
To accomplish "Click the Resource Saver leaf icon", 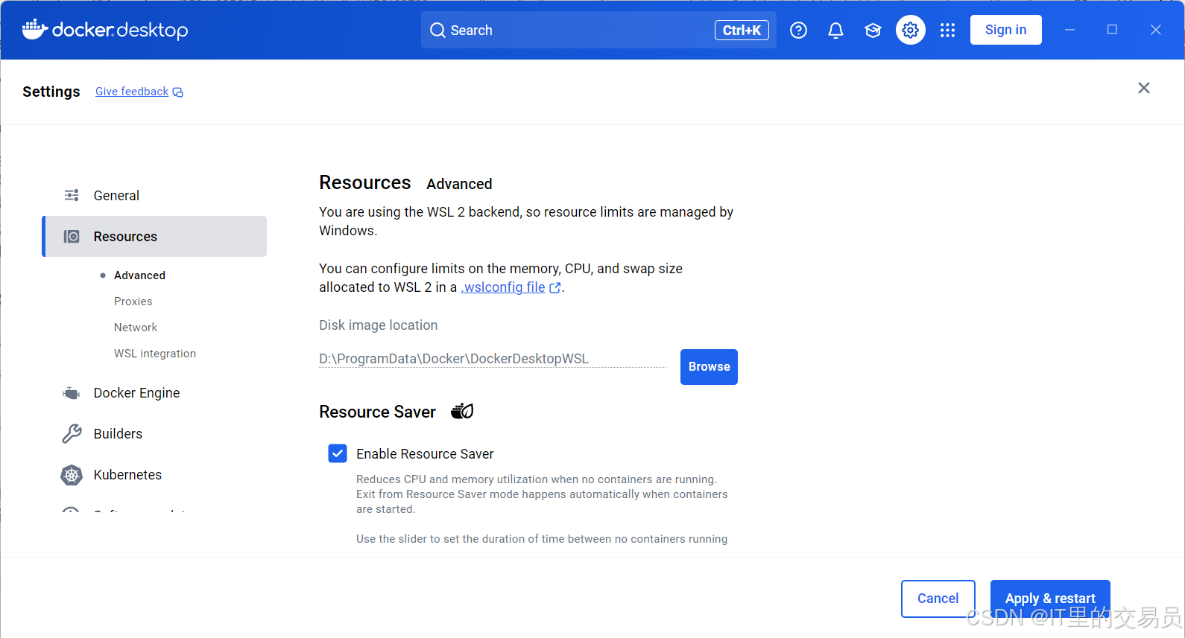I will pos(462,411).
